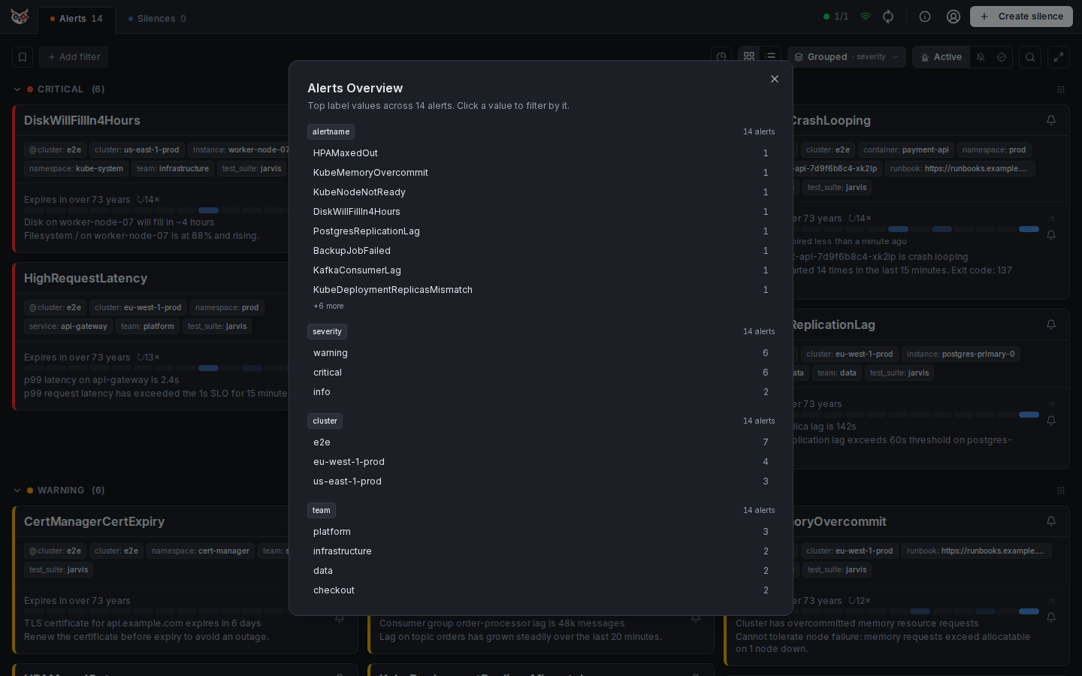Open the HighRequestLatency alert card title
This screenshot has height=676, width=1082.
(x=86, y=279)
